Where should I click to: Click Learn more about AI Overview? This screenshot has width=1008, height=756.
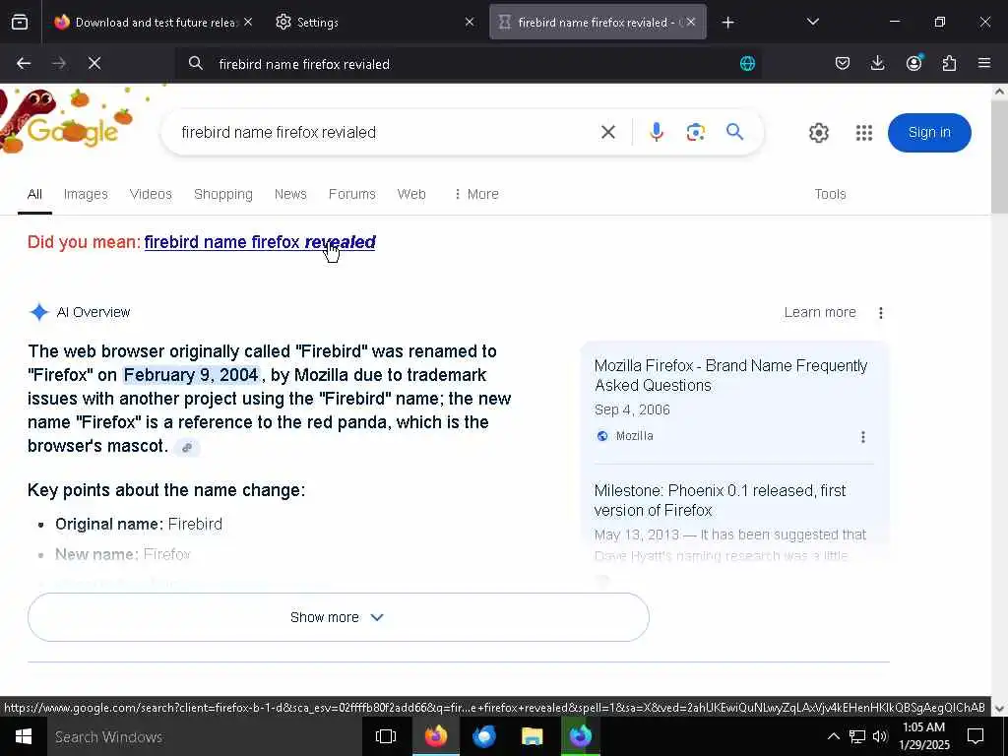820,312
